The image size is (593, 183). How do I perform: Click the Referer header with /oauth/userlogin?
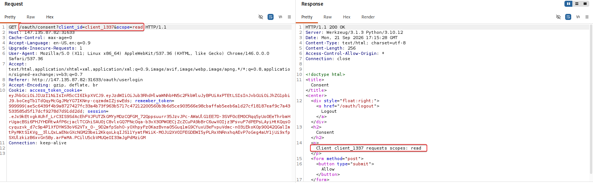tap(76, 80)
